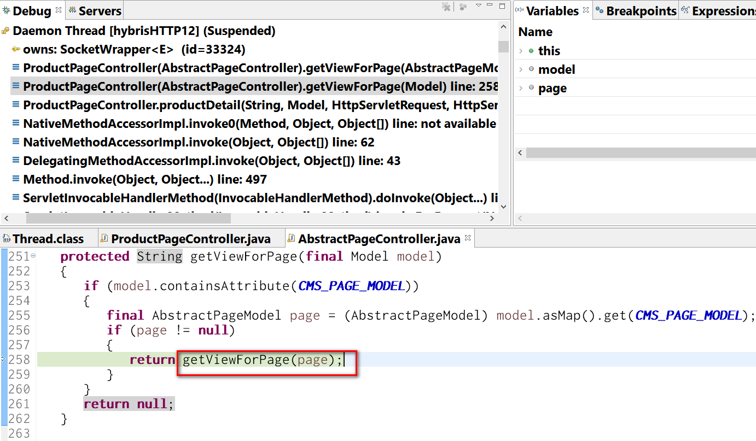The height and width of the screenshot is (441, 756).
Task: Select the AbstractPageController.java editor tab
Action: tap(379, 239)
